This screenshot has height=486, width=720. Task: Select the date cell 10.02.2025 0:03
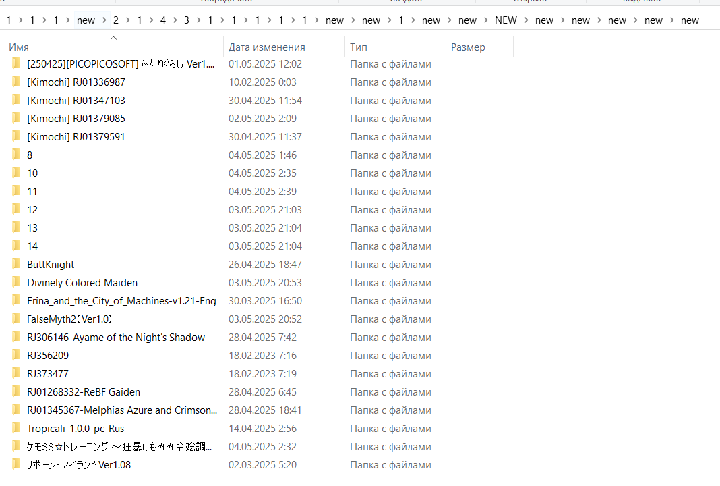click(x=263, y=82)
